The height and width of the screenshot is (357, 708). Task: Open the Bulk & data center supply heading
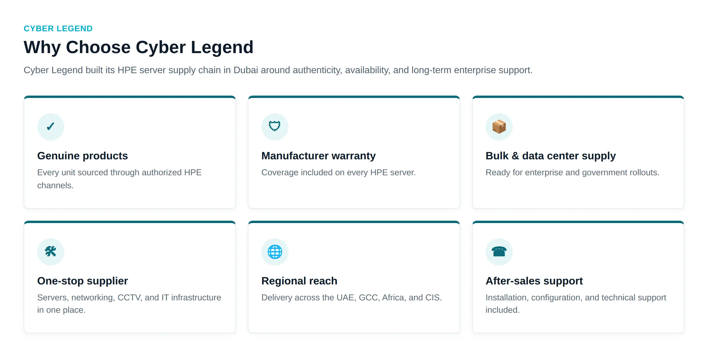click(x=551, y=156)
